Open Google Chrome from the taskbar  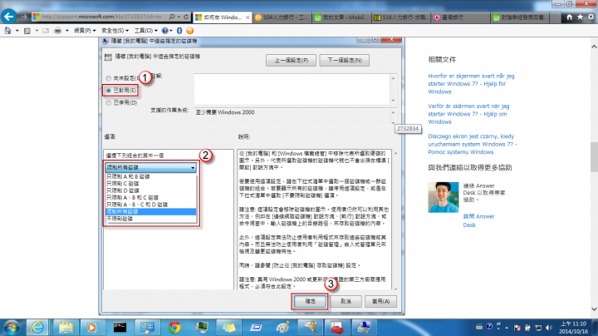174,328
